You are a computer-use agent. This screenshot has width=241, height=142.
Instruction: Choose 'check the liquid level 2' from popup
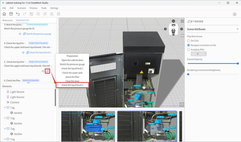72,85
